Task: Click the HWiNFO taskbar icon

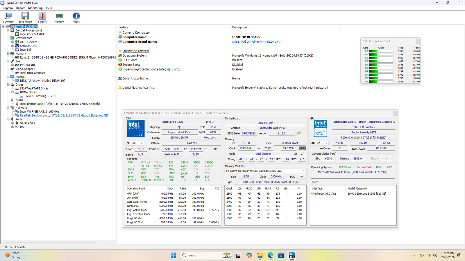Action: click(x=292, y=255)
